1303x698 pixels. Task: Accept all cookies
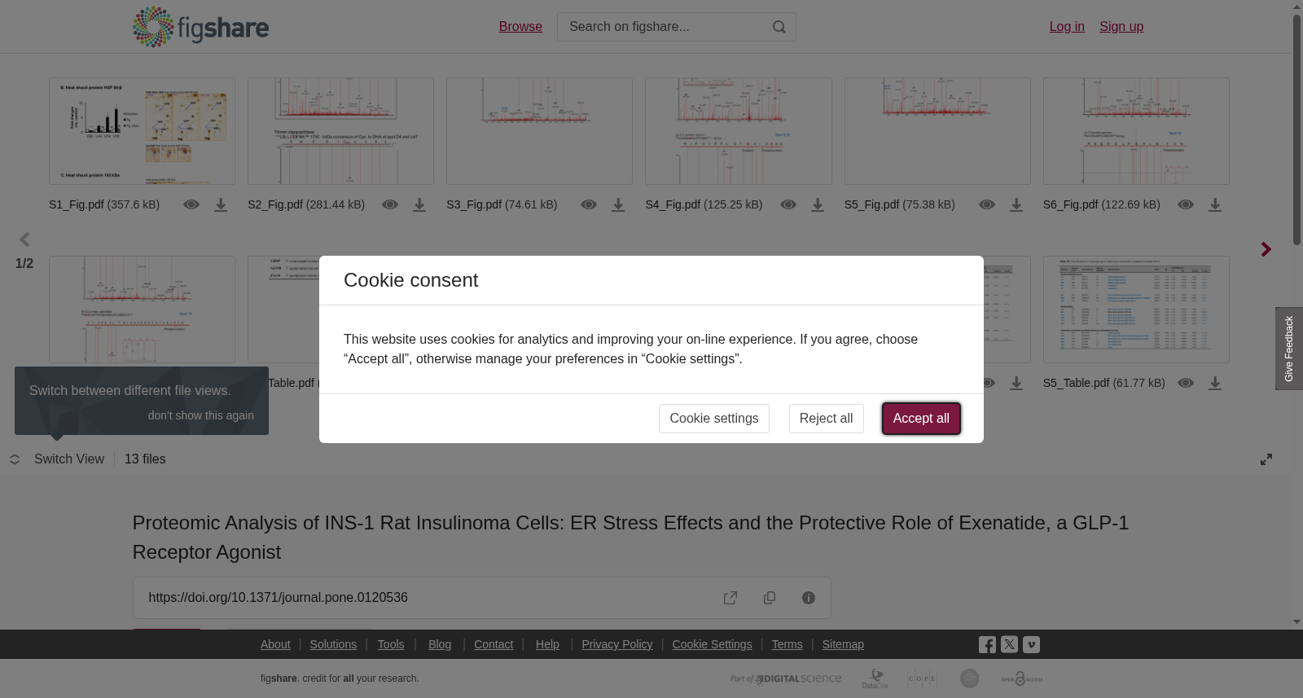(921, 419)
